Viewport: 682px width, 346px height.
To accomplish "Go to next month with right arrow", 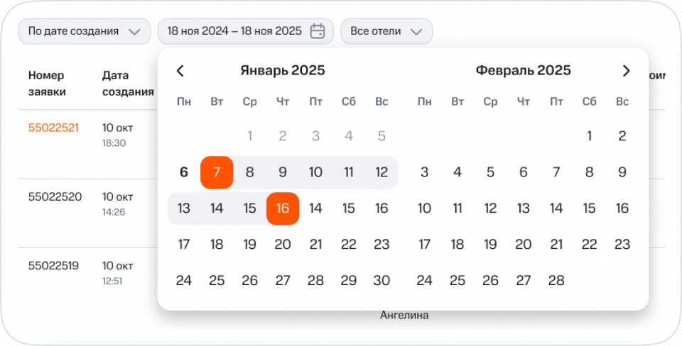I will pos(626,71).
